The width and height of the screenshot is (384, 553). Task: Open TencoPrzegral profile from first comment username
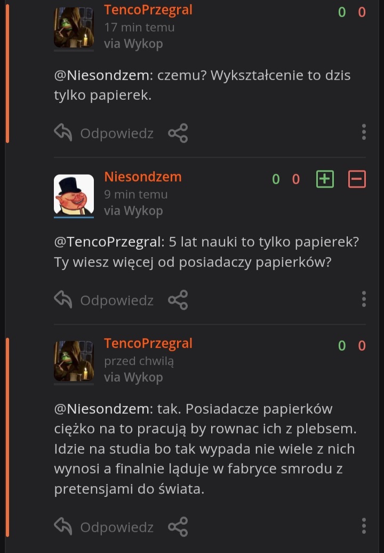[x=148, y=10]
